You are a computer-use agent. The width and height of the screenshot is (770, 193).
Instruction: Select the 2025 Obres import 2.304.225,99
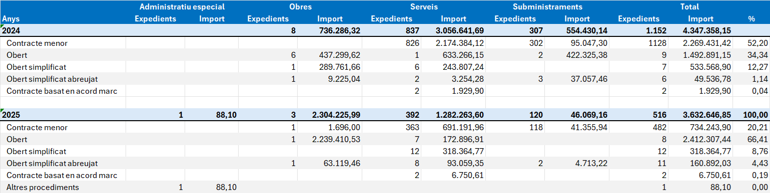[336, 115]
